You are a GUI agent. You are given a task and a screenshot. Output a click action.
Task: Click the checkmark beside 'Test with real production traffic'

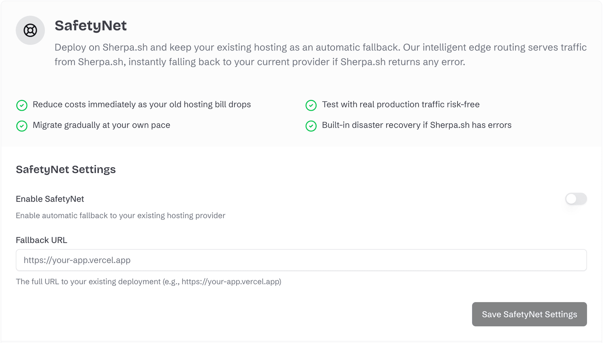(311, 105)
